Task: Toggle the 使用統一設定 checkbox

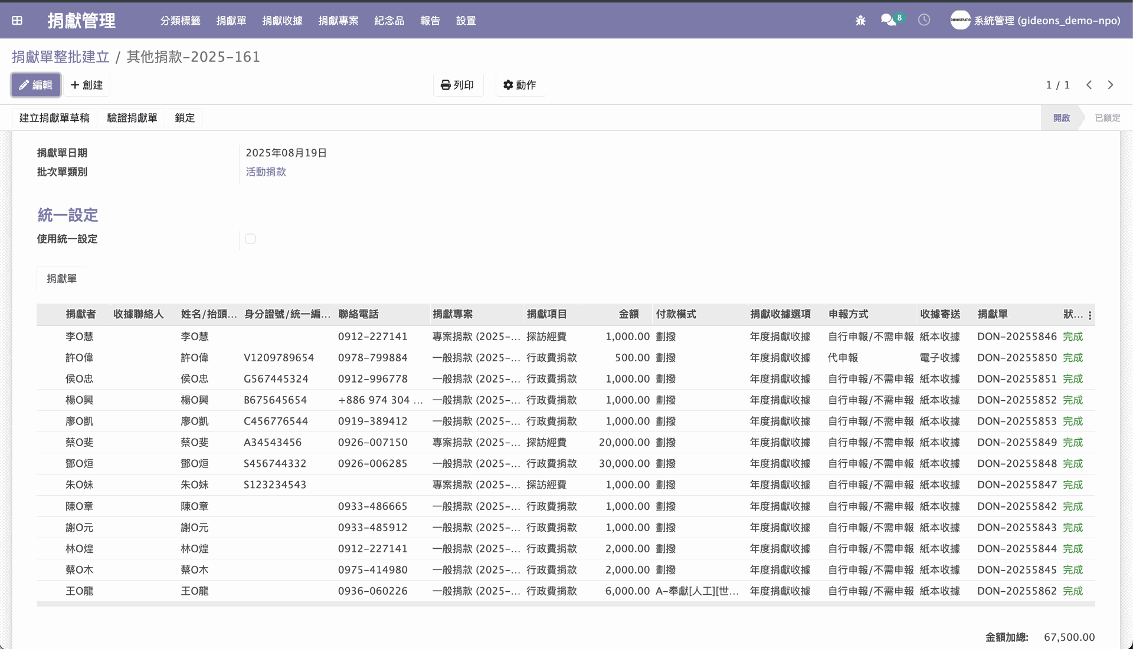Action: 250,239
